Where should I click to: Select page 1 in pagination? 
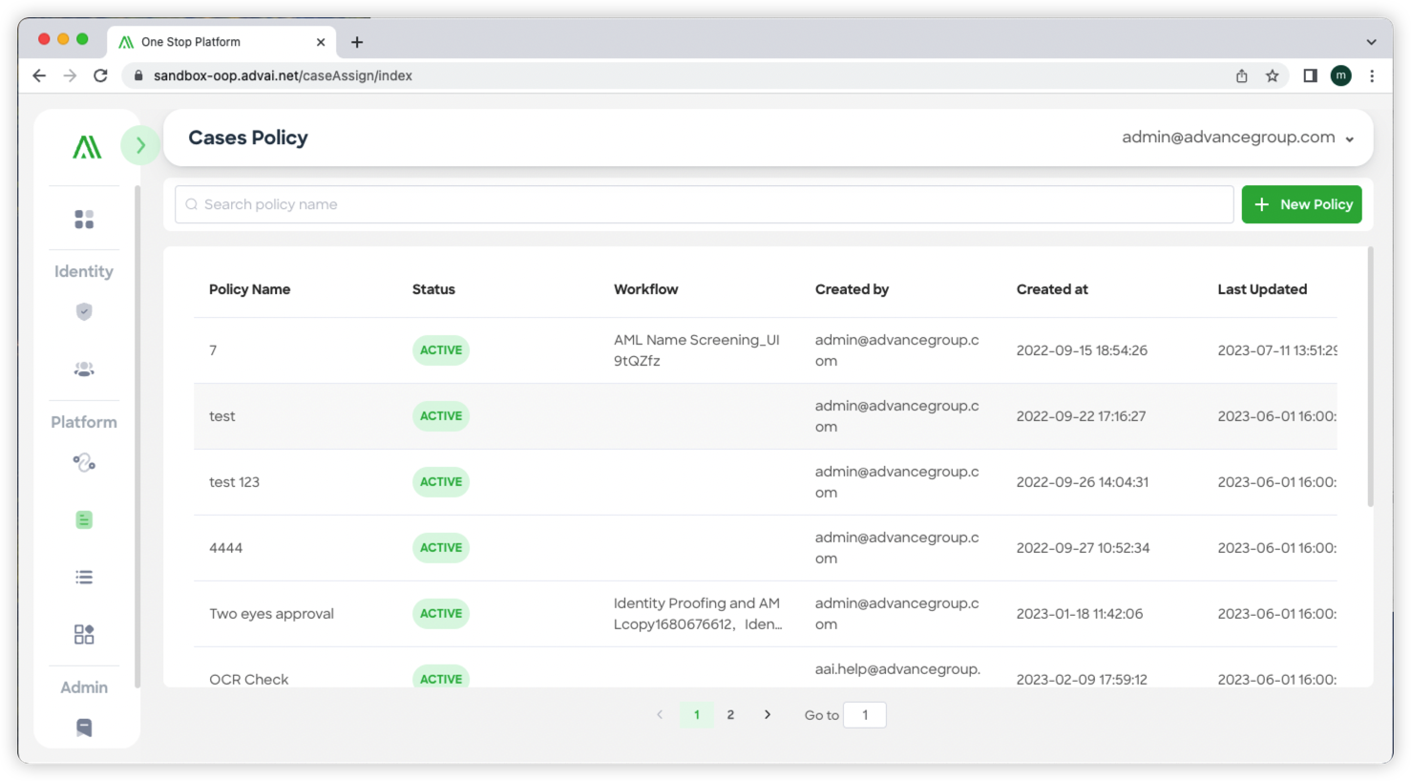pos(697,714)
